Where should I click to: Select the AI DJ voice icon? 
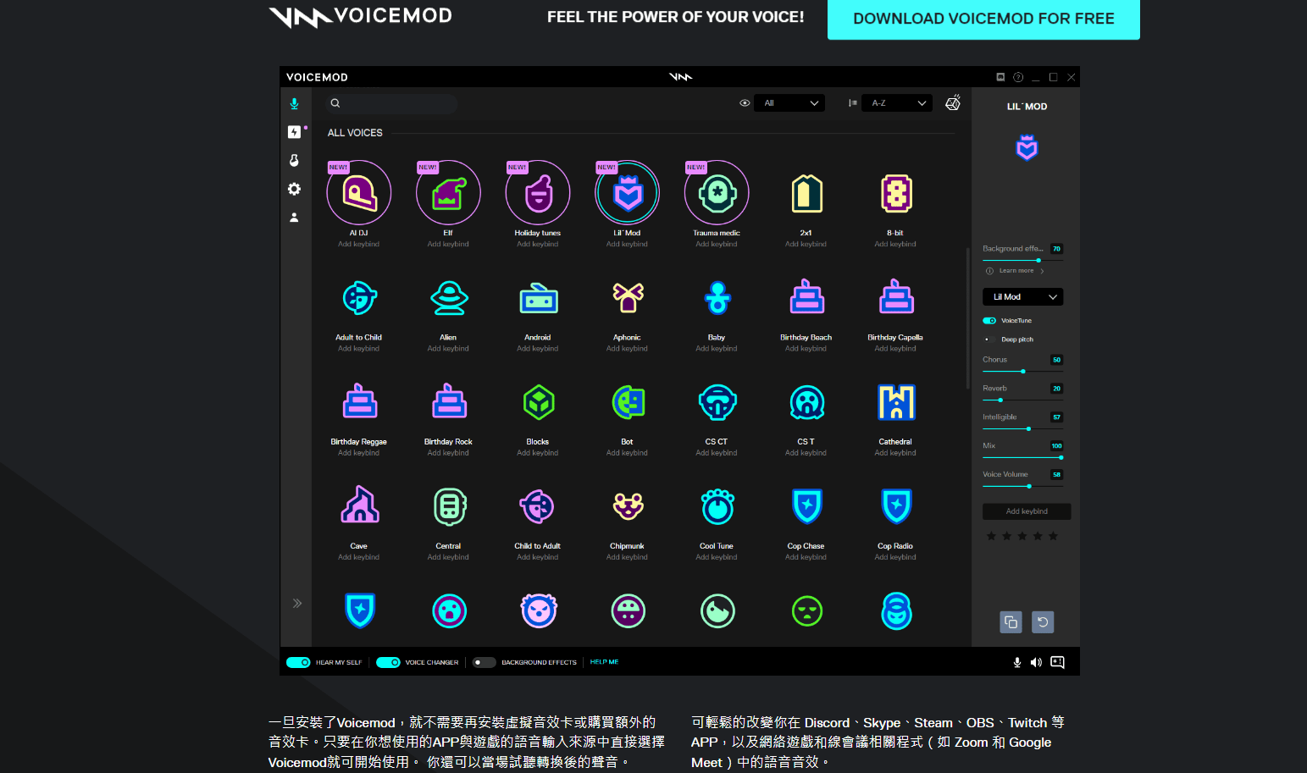point(359,194)
